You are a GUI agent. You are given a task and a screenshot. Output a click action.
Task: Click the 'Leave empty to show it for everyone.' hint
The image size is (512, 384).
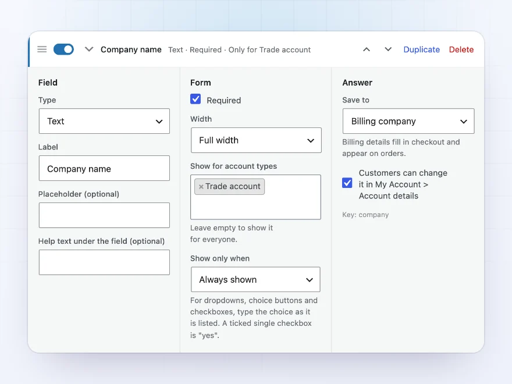tap(232, 233)
